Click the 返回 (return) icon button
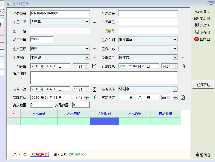215x162 pixels. [x=197, y=155]
